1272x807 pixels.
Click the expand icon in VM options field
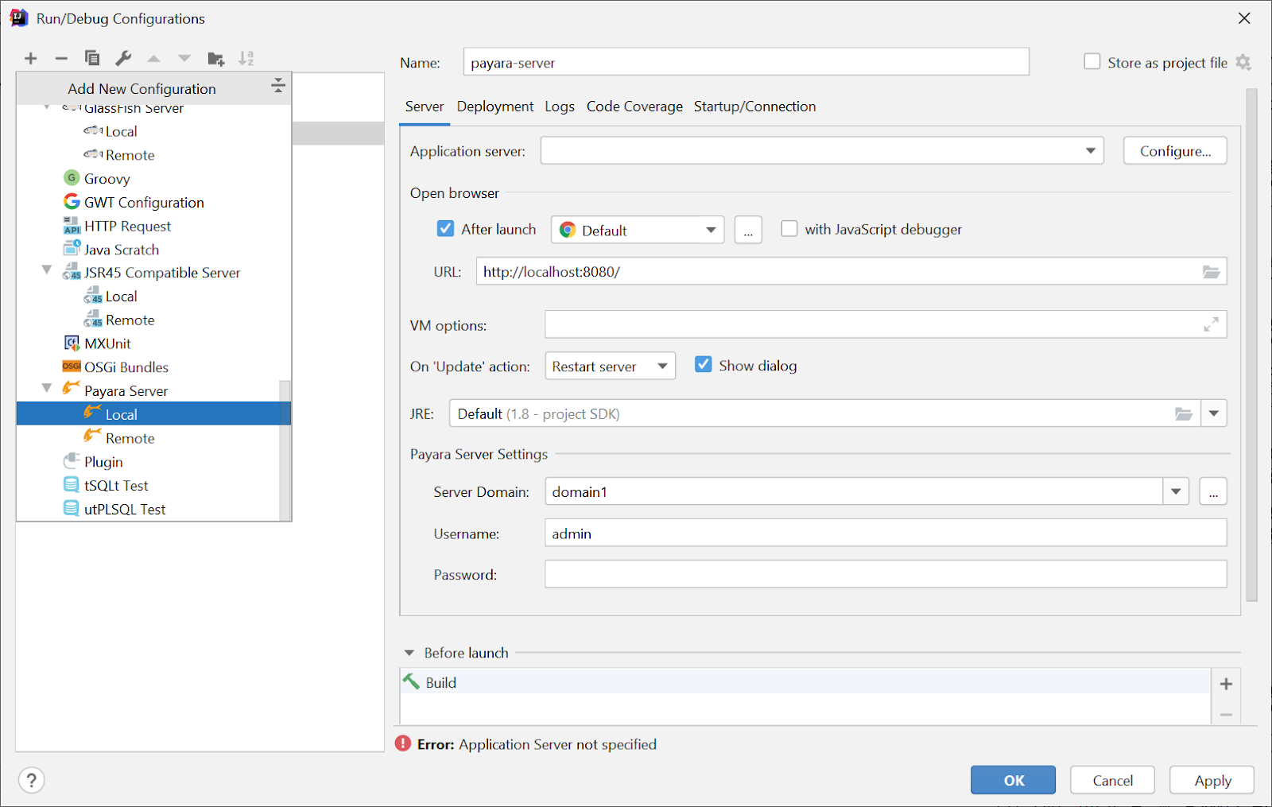(1210, 324)
